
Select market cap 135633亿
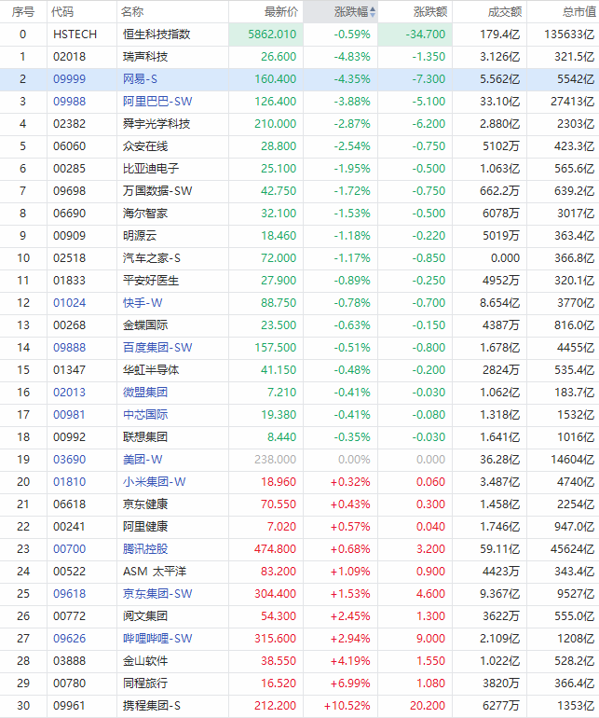tap(569, 35)
